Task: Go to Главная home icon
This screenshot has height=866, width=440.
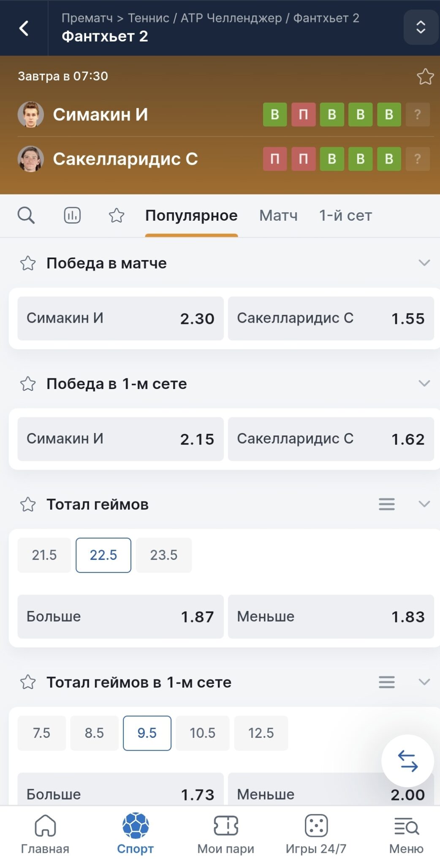Action: (x=45, y=826)
